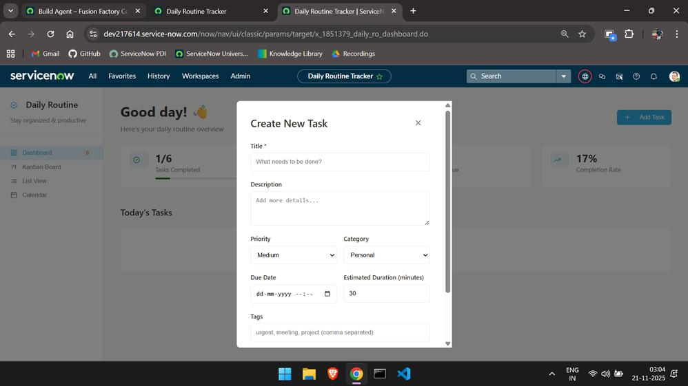Open the user profile avatar

pyautogui.click(x=674, y=76)
